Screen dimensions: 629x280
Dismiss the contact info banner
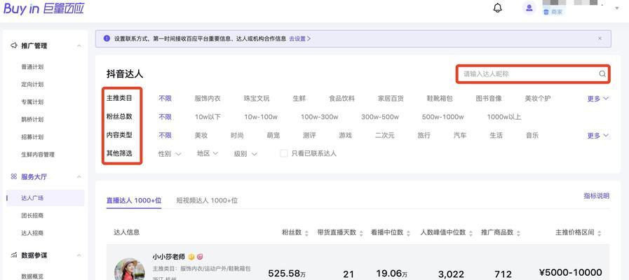pyautogui.click(x=600, y=38)
